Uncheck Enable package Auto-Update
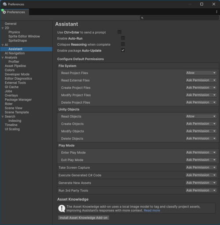Screen dimensions: 220x225 tap(123, 50)
